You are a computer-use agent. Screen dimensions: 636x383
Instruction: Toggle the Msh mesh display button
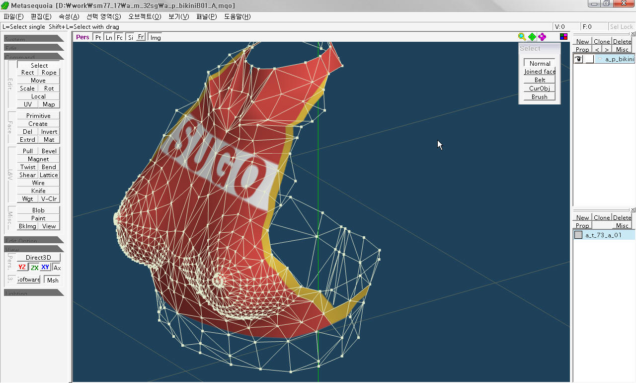point(53,280)
